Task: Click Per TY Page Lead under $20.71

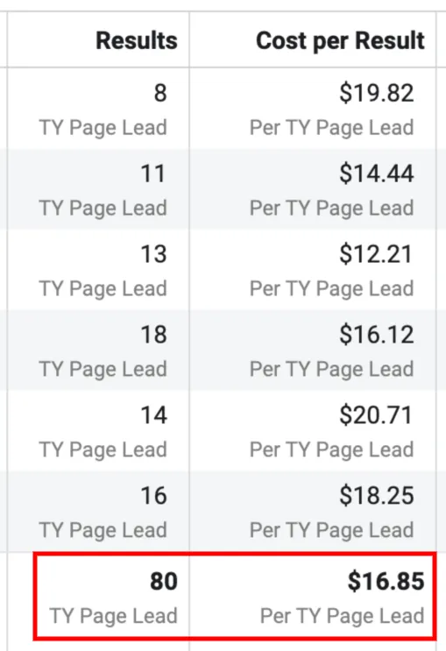Action: pyautogui.click(x=331, y=449)
